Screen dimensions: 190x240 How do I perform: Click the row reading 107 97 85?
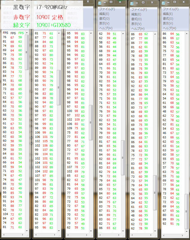point(44,176)
